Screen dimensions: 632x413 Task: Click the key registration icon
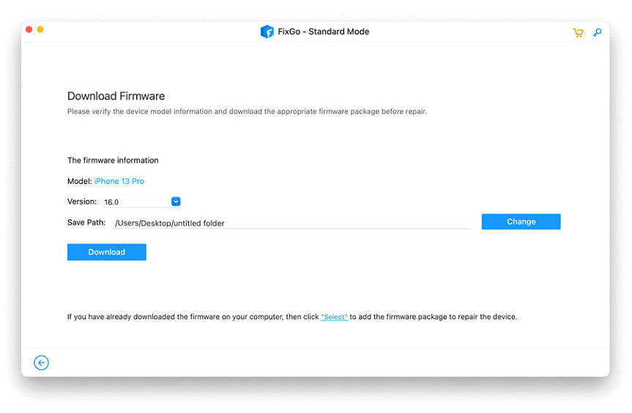click(x=597, y=32)
